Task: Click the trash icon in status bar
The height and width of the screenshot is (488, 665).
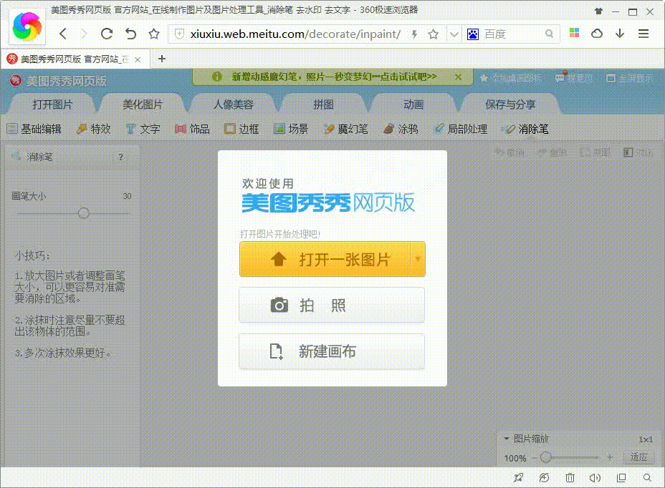Action: pos(570,478)
